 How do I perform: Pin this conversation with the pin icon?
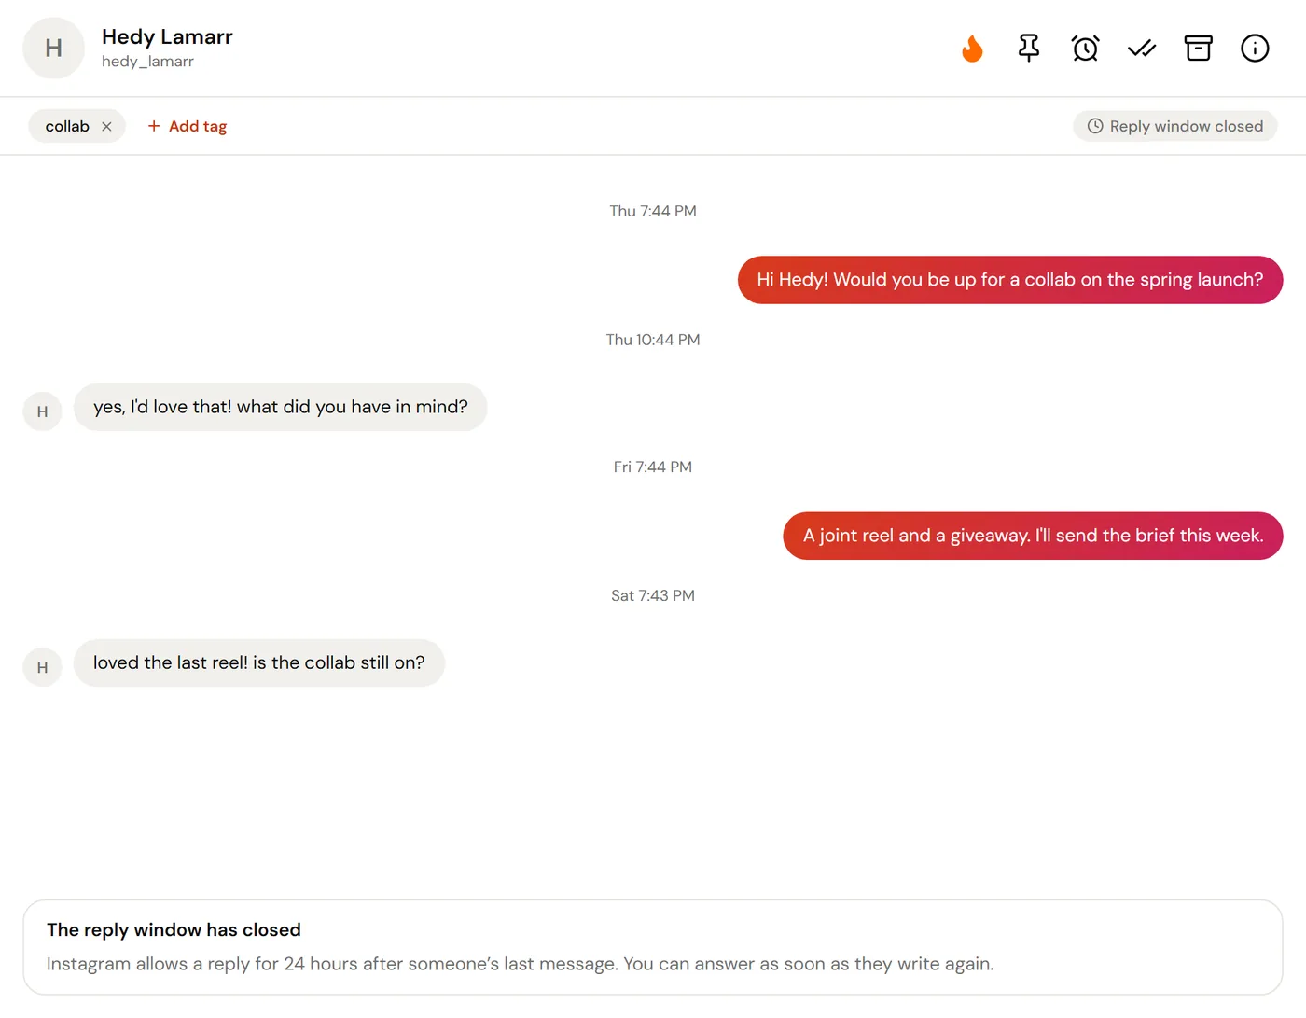tap(1029, 49)
